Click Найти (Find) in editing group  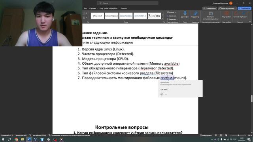170,12
